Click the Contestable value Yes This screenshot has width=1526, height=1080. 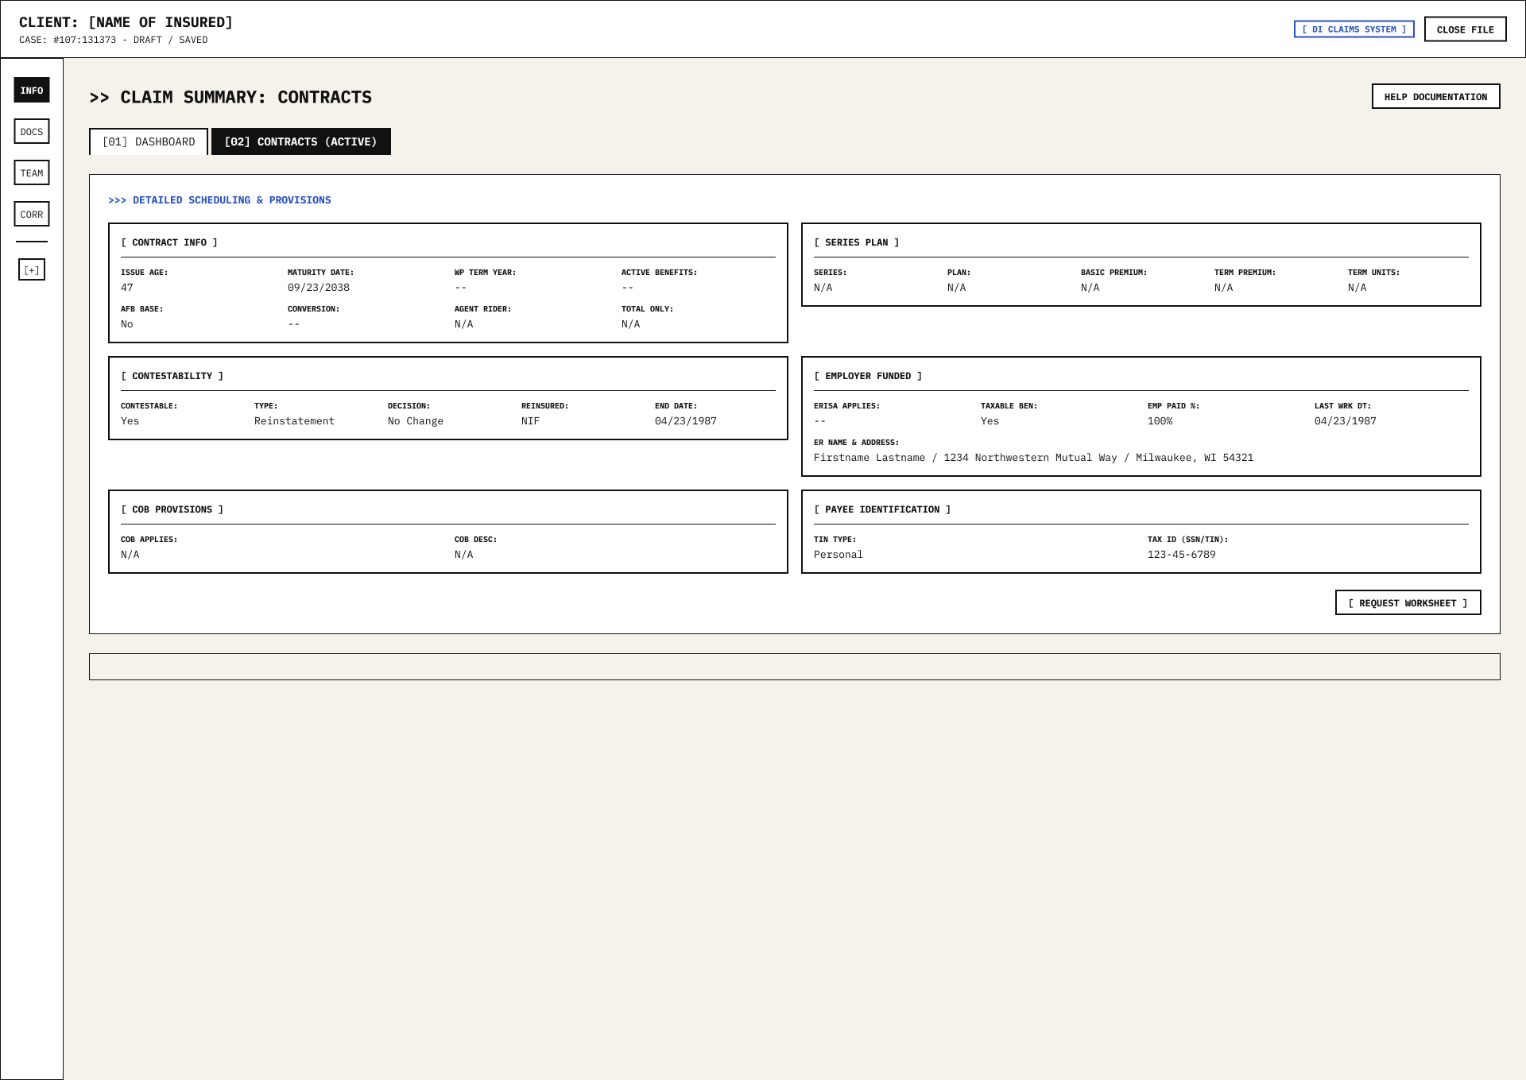click(x=130, y=421)
